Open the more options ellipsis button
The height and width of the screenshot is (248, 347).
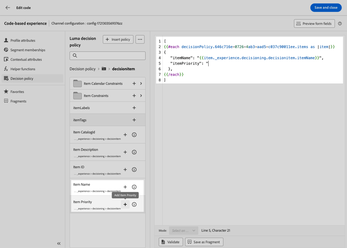coord(140,39)
